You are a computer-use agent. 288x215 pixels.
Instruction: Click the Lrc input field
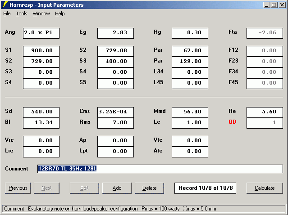[x=41, y=152]
